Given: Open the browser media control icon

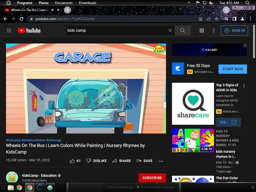Looking at the screenshot, I should coord(226,19).
